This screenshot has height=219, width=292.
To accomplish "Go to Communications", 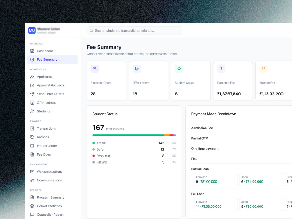I will (x=53, y=180).
